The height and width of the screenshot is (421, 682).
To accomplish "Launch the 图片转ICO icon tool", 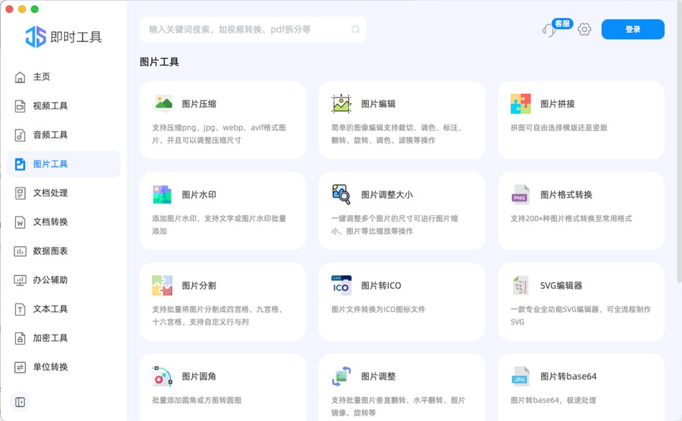I will (341, 285).
